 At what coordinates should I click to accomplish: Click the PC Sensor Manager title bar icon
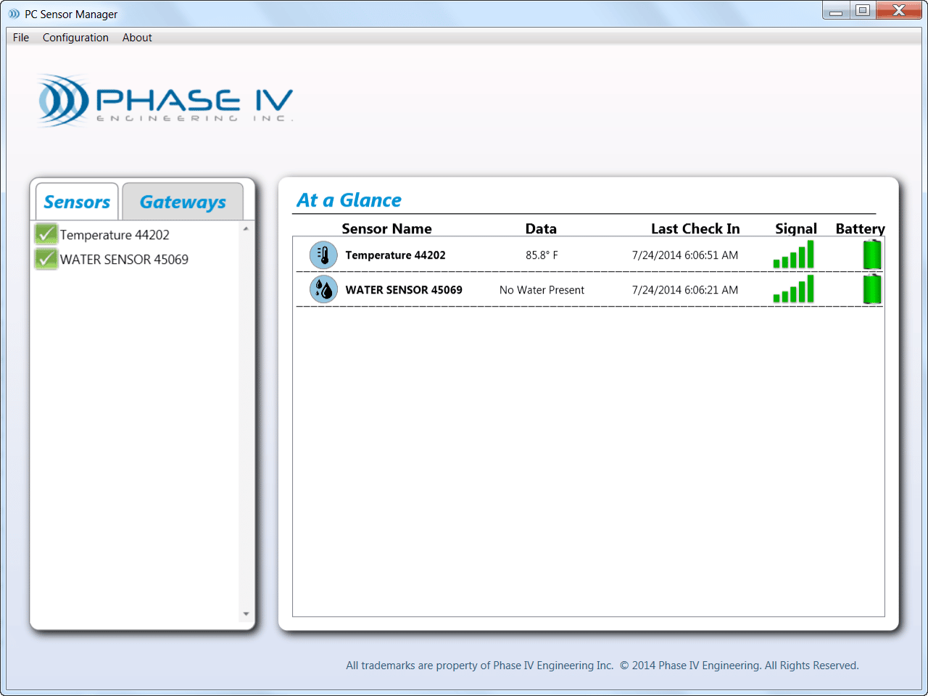(12, 13)
